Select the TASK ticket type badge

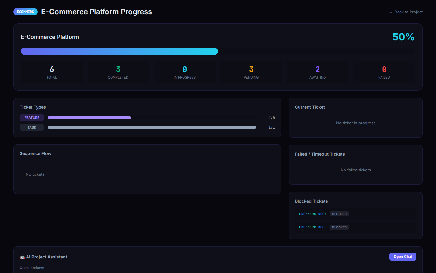pos(31,127)
